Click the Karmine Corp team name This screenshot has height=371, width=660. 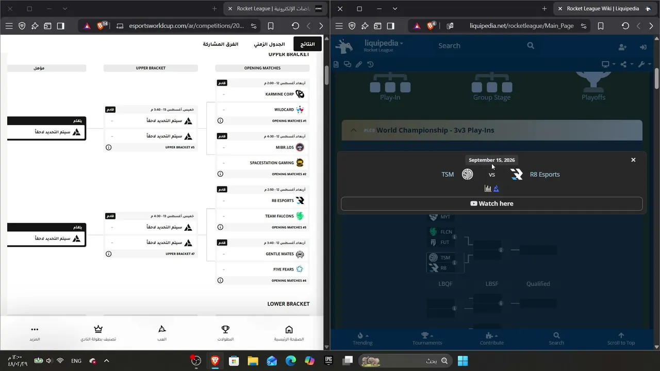pos(279,94)
